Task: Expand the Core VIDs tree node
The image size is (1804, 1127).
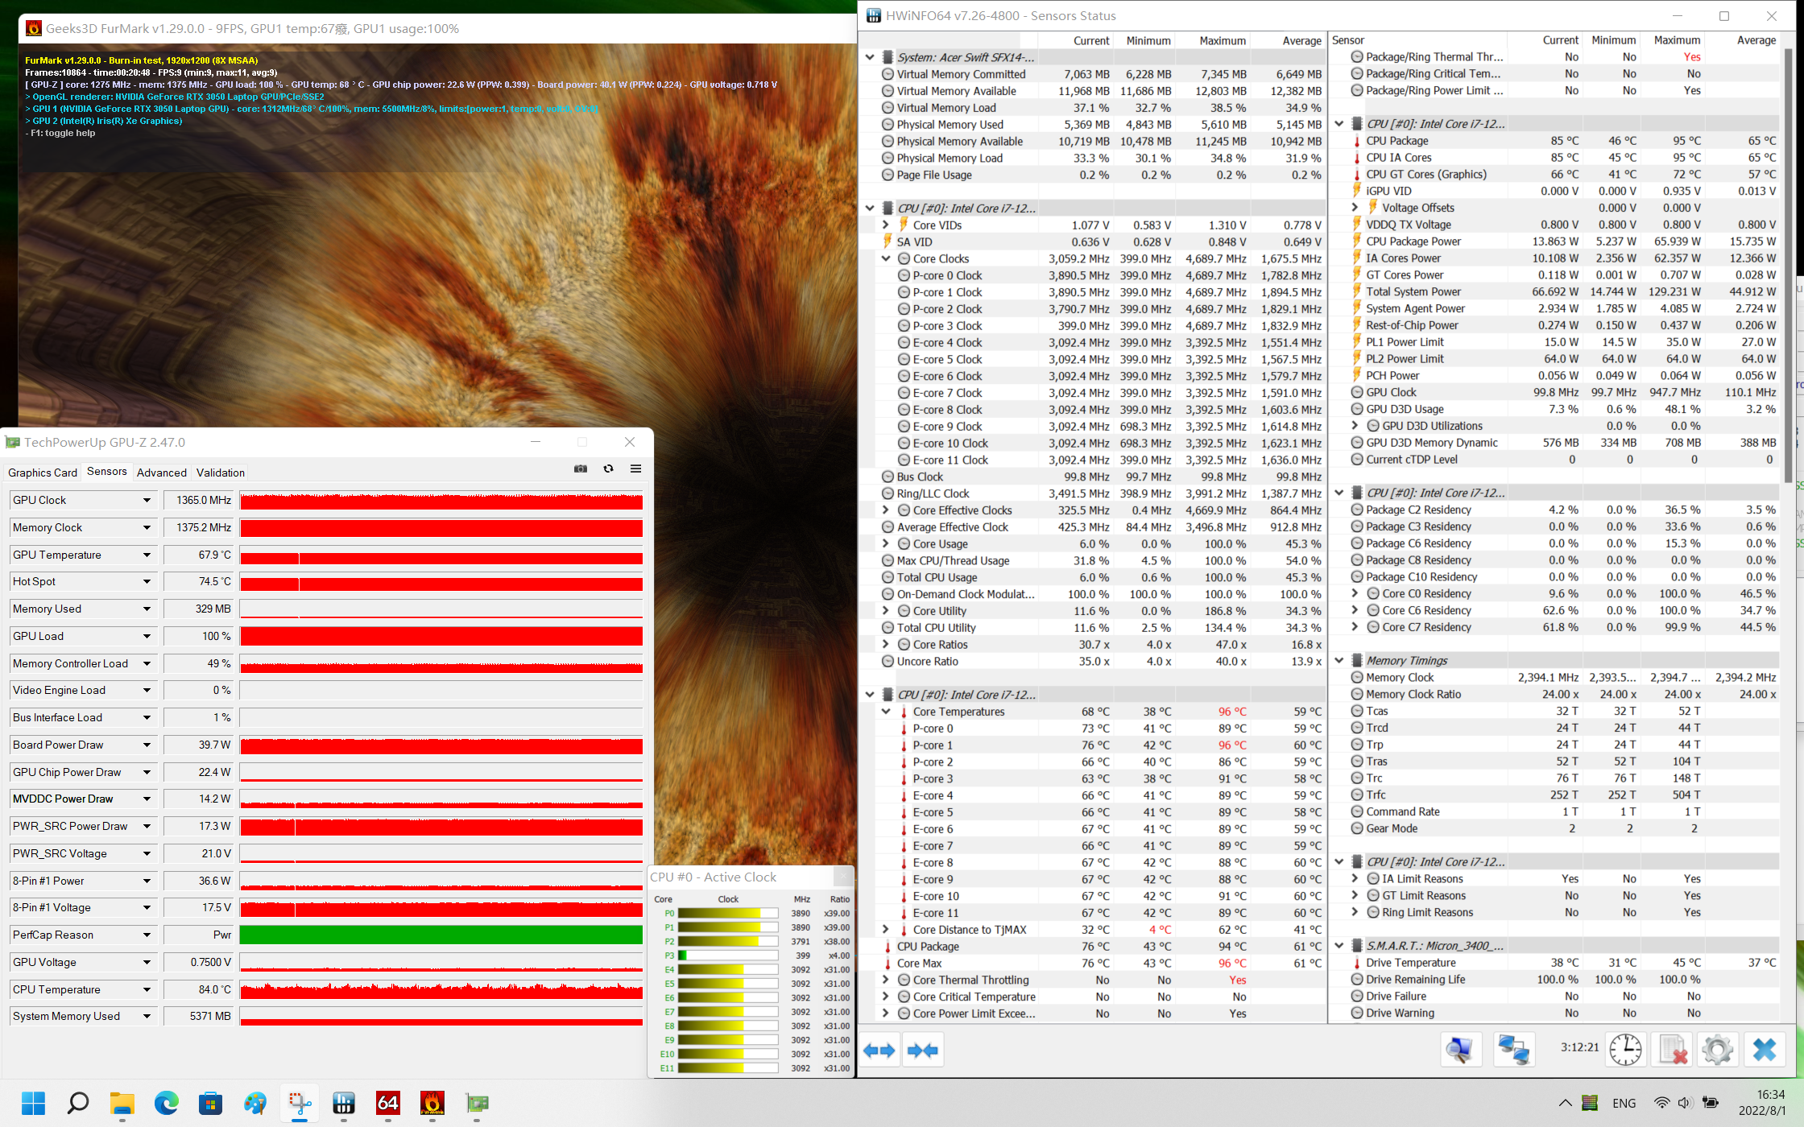Action: 886,225
